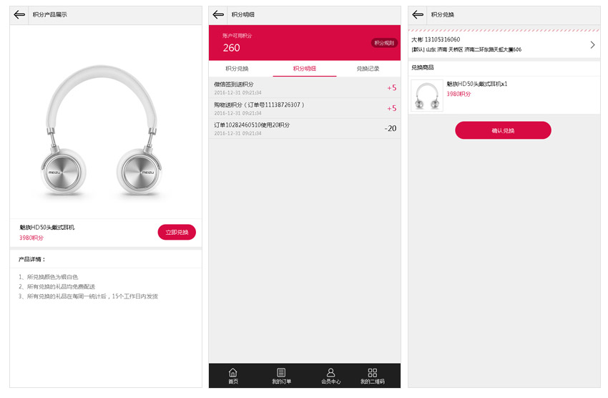Switch to 积分兑换 tab
Image resolution: width=608 pixels, height=398 pixels.
click(237, 69)
